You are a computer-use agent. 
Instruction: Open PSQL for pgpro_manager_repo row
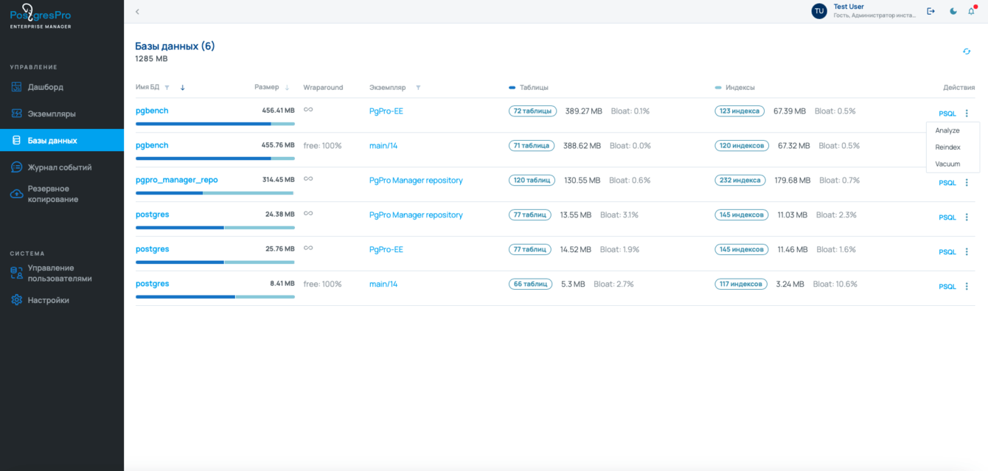tap(947, 183)
